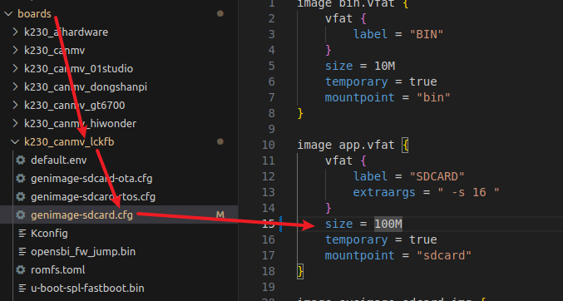
Task: Click temporary keyword on line 16
Action: tap(357, 239)
